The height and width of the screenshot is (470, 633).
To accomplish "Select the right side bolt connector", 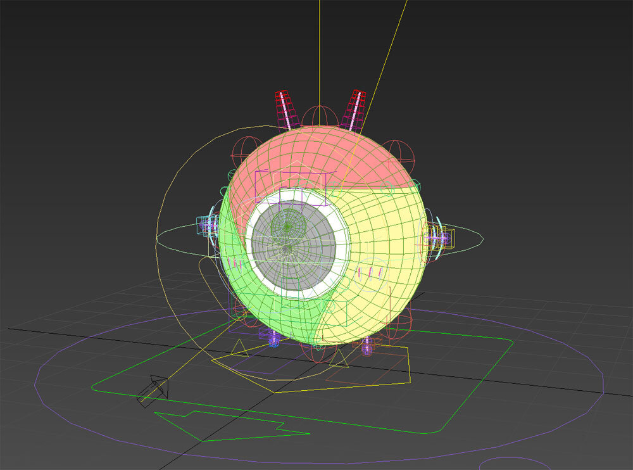I will coord(439,238).
